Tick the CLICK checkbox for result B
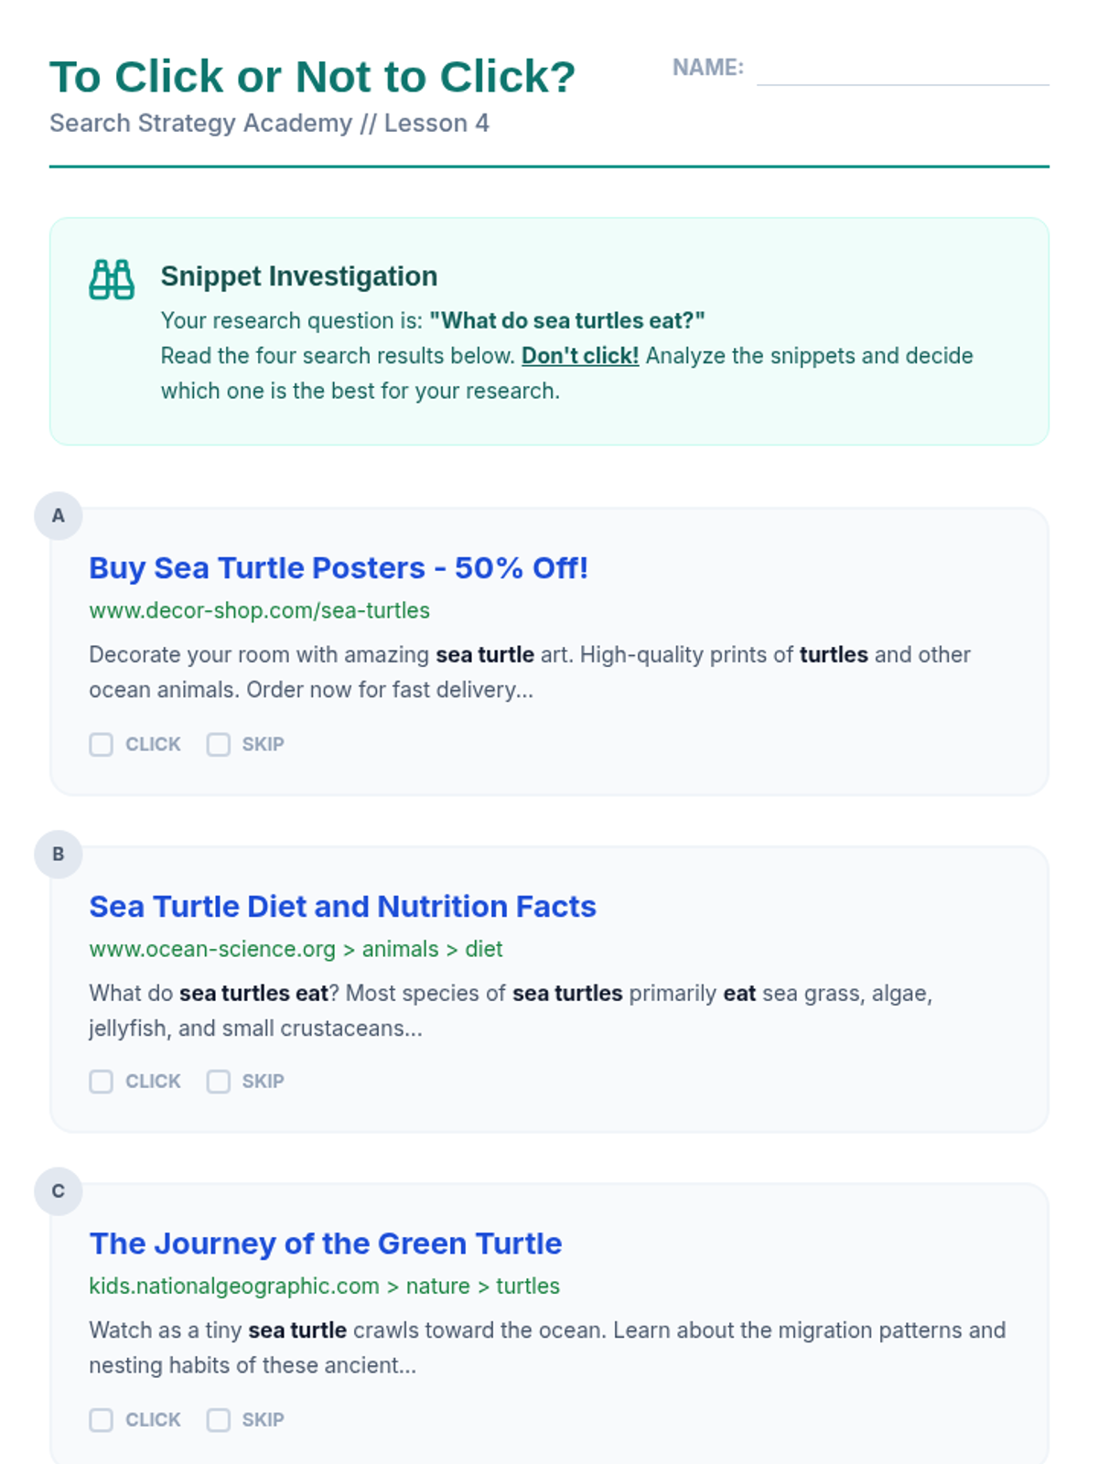 [102, 1082]
